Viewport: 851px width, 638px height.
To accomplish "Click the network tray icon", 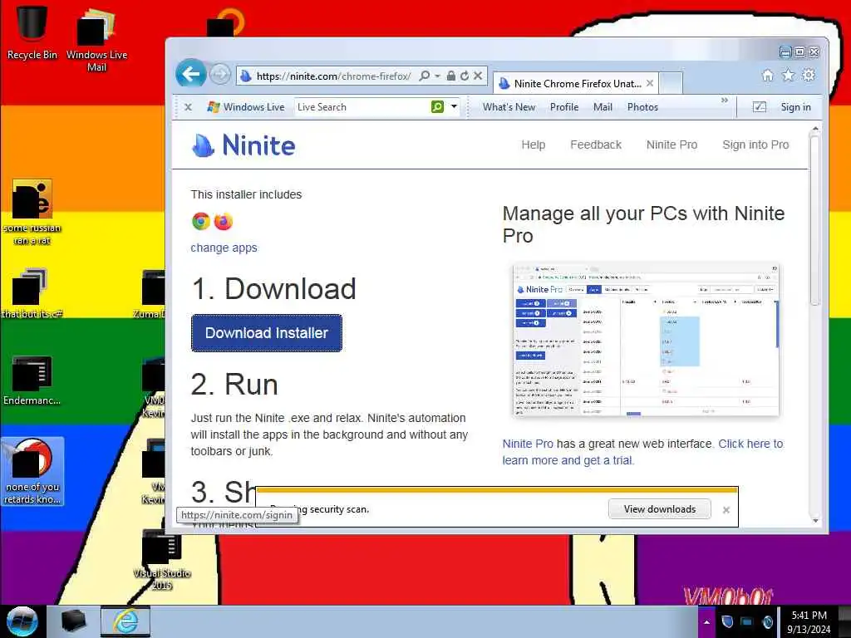I will point(747,621).
